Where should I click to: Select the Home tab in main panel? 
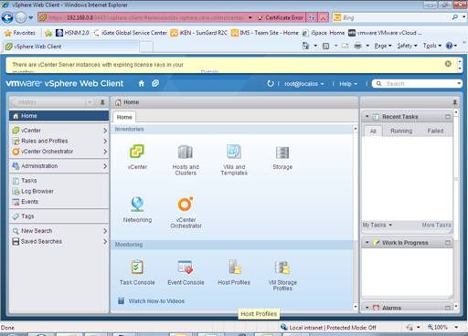[124, 117]
